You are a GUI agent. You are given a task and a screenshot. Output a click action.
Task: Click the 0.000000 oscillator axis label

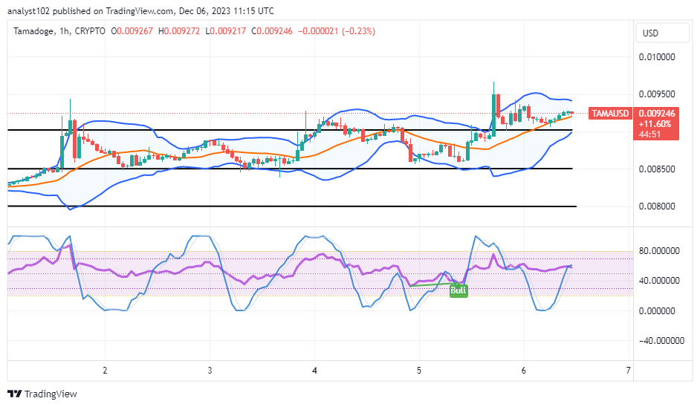657,311
